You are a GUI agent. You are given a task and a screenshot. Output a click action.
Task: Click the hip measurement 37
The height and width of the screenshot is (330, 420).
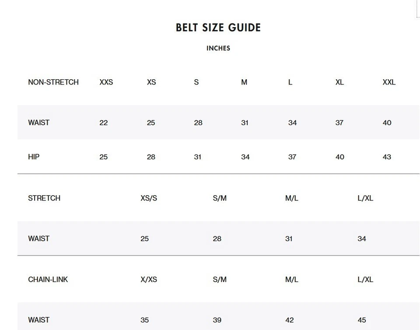292,157
